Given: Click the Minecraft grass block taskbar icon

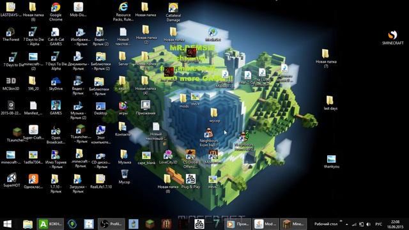Looking at the screenshot, I should click(x=150, y=224).
